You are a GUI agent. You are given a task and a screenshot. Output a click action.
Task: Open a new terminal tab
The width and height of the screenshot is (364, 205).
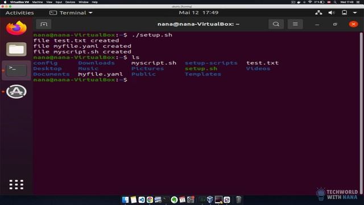pyautogui.click(x=44, y=24)
